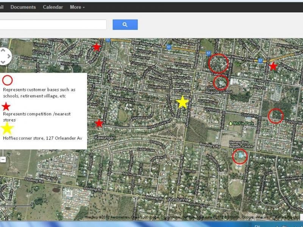Click inside the search text field

click(53, 25)
